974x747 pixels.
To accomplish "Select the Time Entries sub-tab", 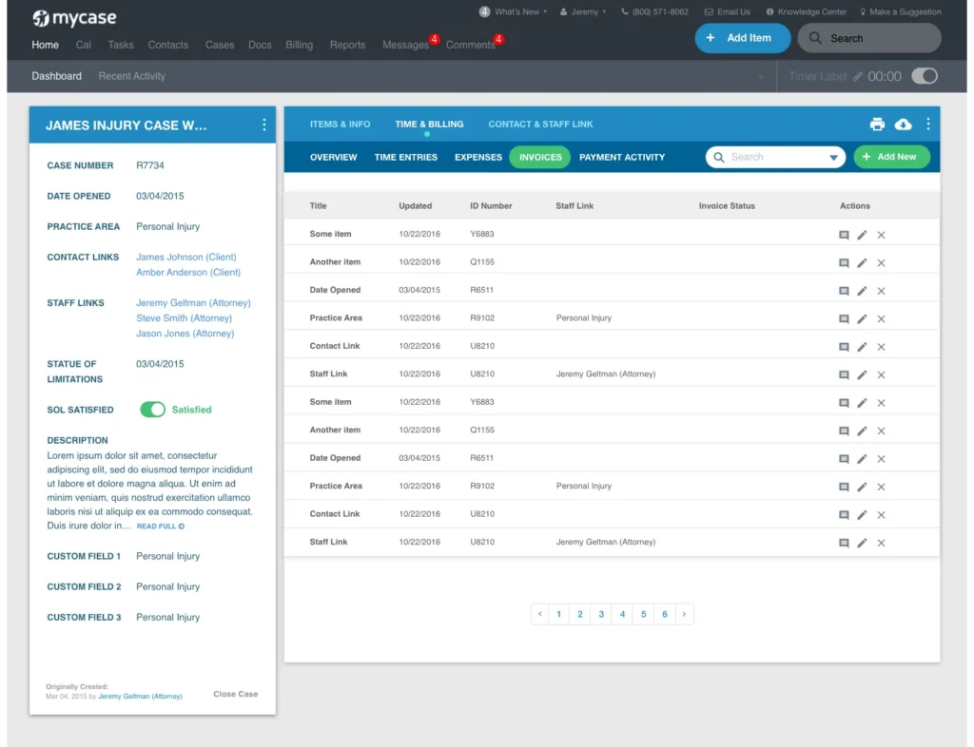I will (405, 158).
